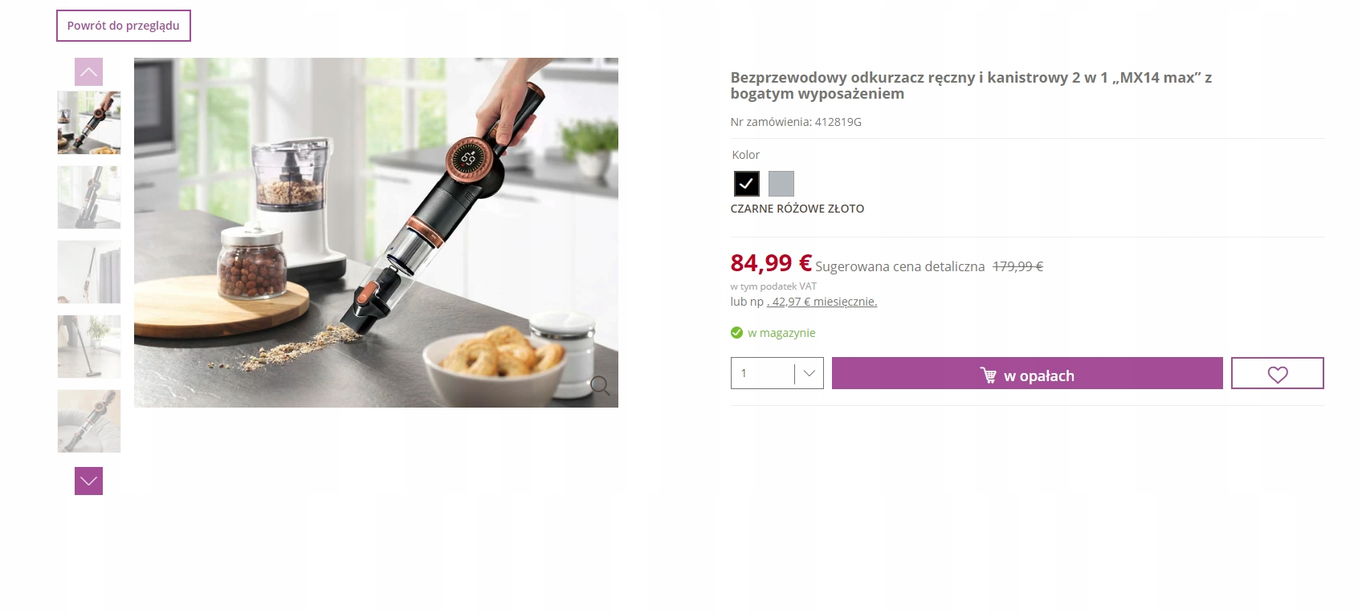1362x613 pixels.
Task: Click the shopping cart icon in purple button
Action: (x=989, y=375)
